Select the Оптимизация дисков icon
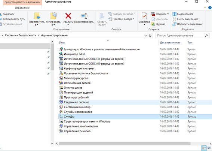Viewport: 212px width, 151px height. coord(61,83)
